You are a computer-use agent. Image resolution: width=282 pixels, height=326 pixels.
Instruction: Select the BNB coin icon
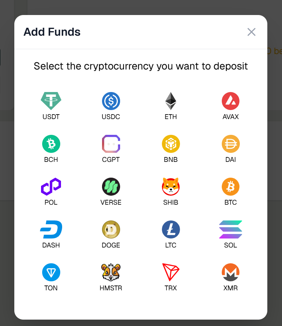pyautogui.click(x=171, y=143)
